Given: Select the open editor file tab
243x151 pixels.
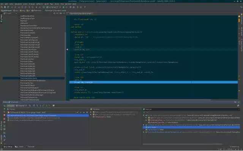Looking at the screenshot, I should click(x=80, y=14).
